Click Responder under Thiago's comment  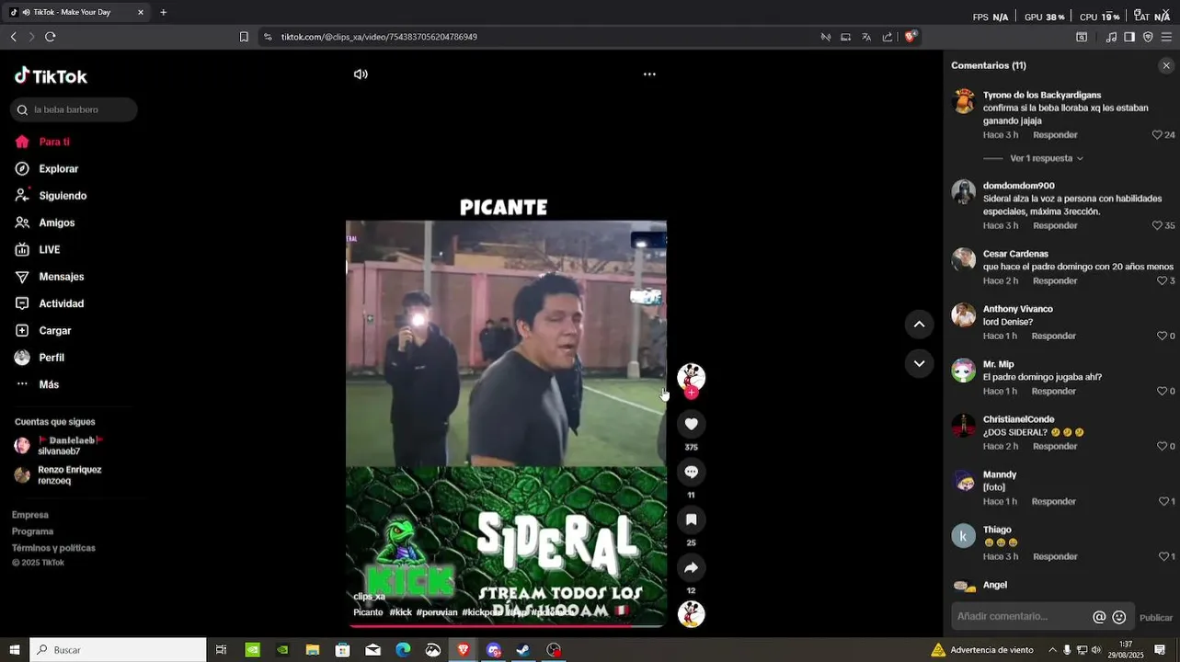1055,556
